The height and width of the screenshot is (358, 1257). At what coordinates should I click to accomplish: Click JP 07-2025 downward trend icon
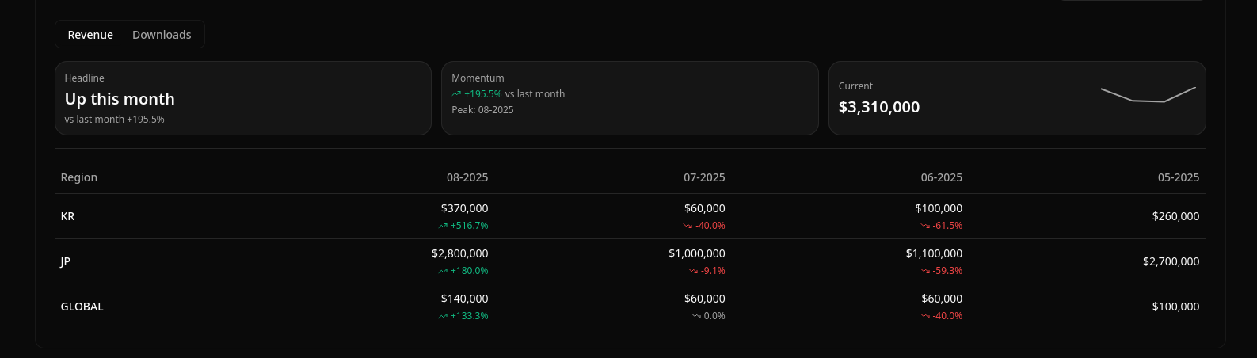click(693, 272)
